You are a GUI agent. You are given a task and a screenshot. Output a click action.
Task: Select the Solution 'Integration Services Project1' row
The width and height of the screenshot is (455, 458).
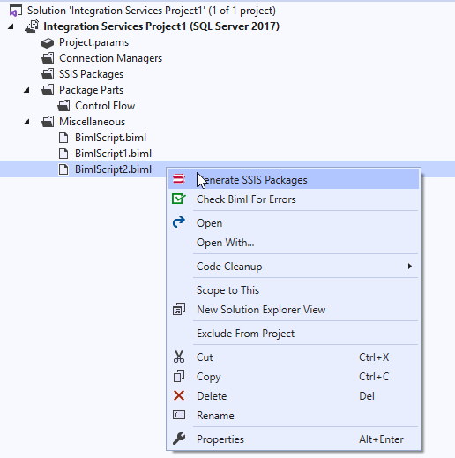[152, 11]
